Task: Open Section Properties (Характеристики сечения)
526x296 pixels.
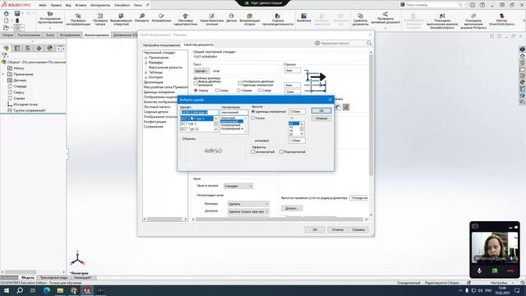Action: click(212, 20)
